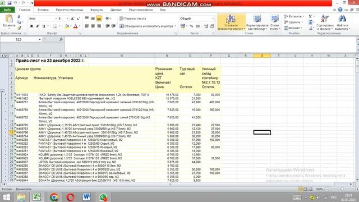Click the increase indent icon
The height and width of the screenshot is (202, 359).
coord(113,26)
